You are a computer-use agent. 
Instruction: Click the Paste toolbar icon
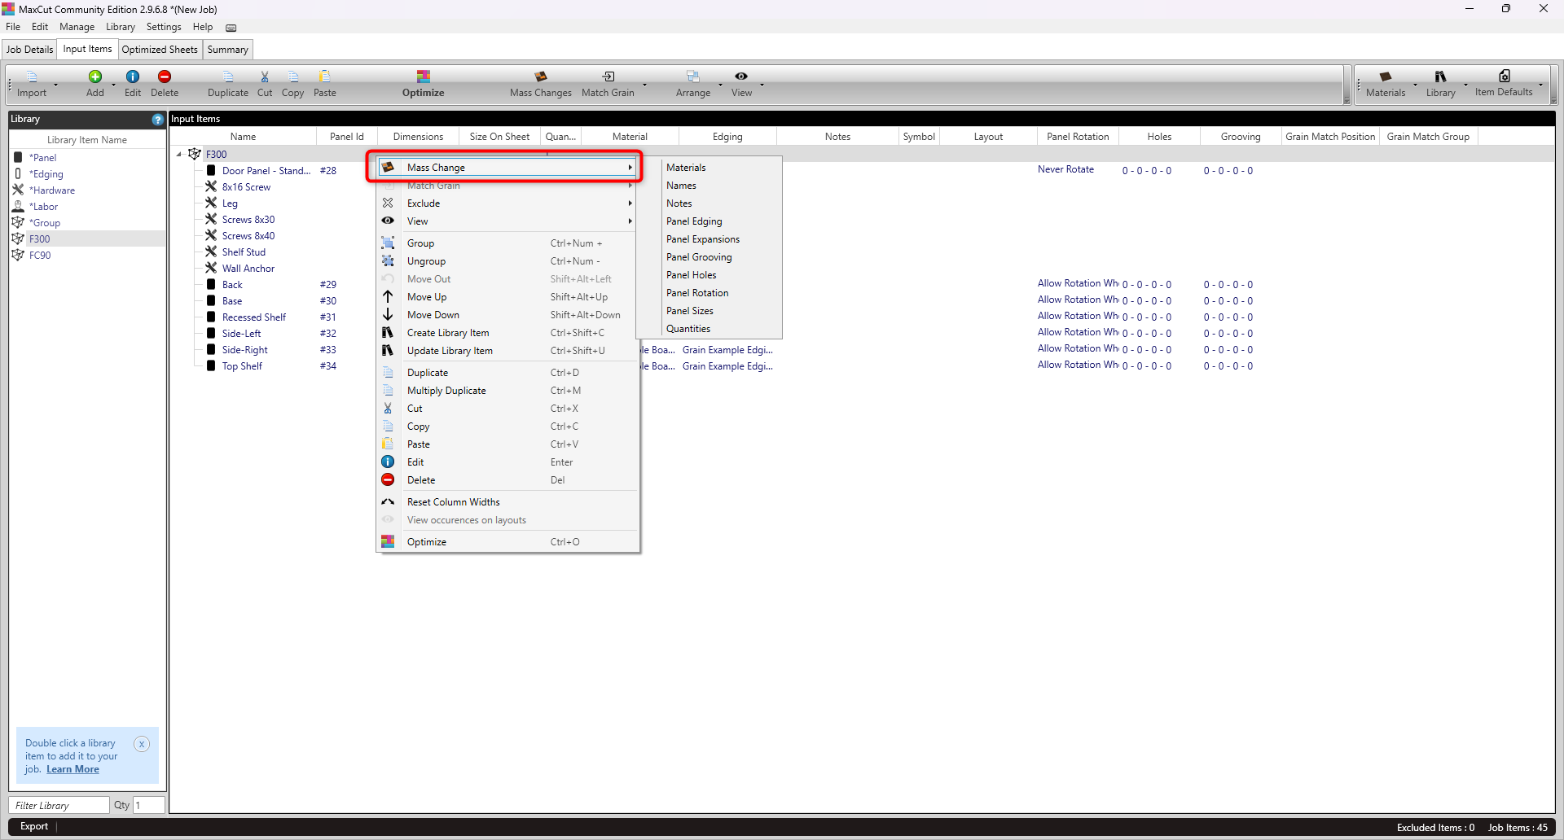(325, 77)
